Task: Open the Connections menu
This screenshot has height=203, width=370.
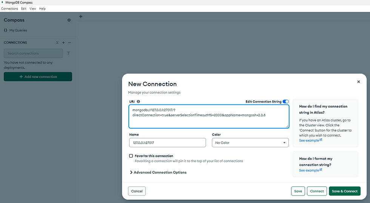Action: (10, 9)
